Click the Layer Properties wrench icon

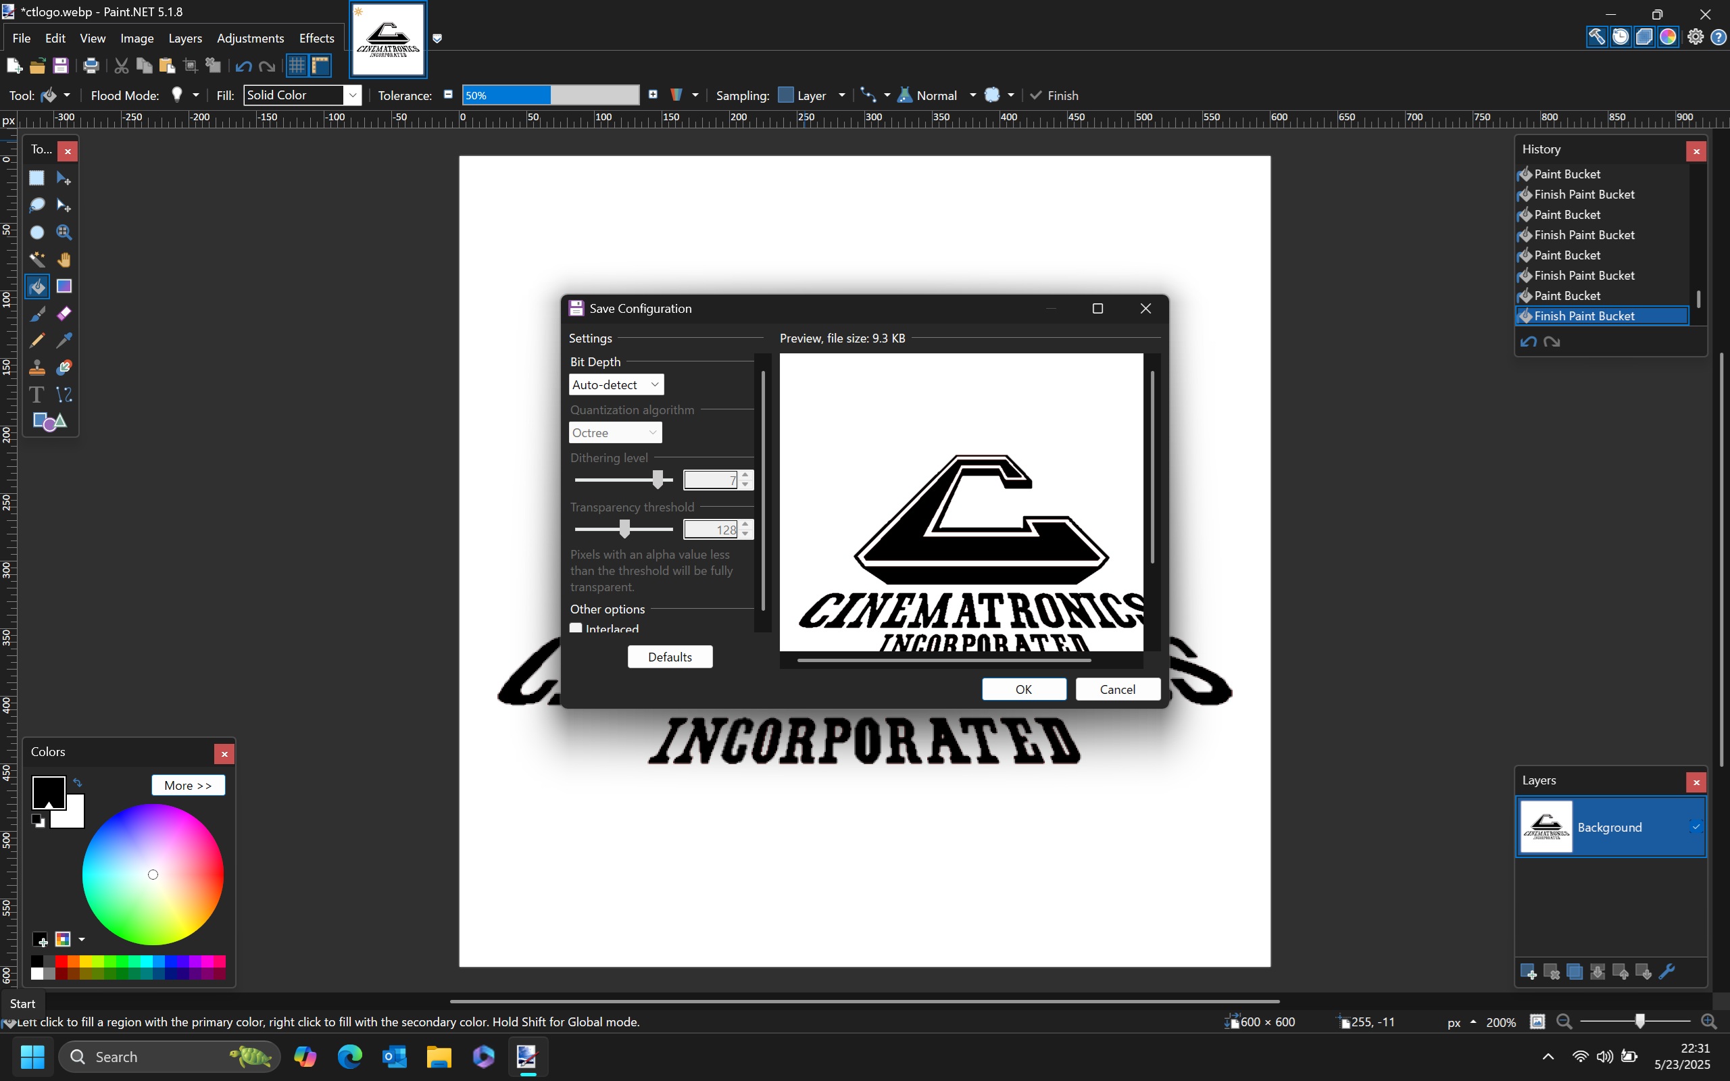1666,972
